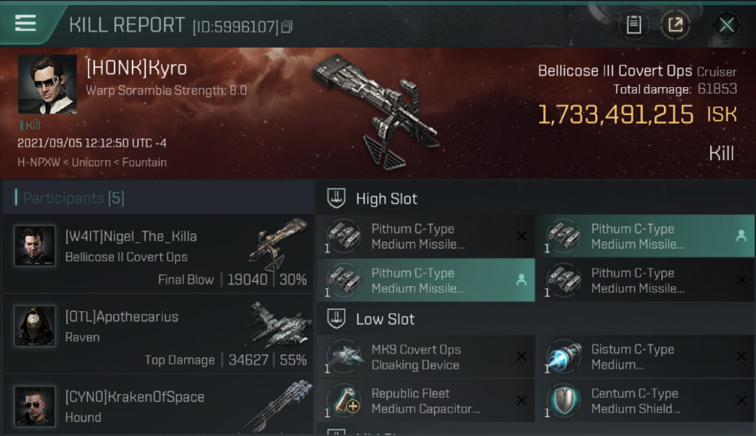The height and width of the screenshot is (436, 756).
Task: Select the Gistum C-Type Medium module
Action: (645, 357)
